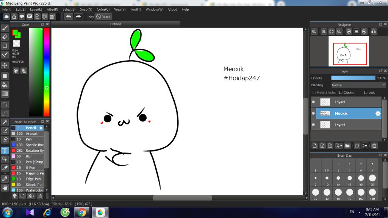This screenshot has width=388, height=218.
Task: Select the Move tool
Action: (x=5, y=65)
